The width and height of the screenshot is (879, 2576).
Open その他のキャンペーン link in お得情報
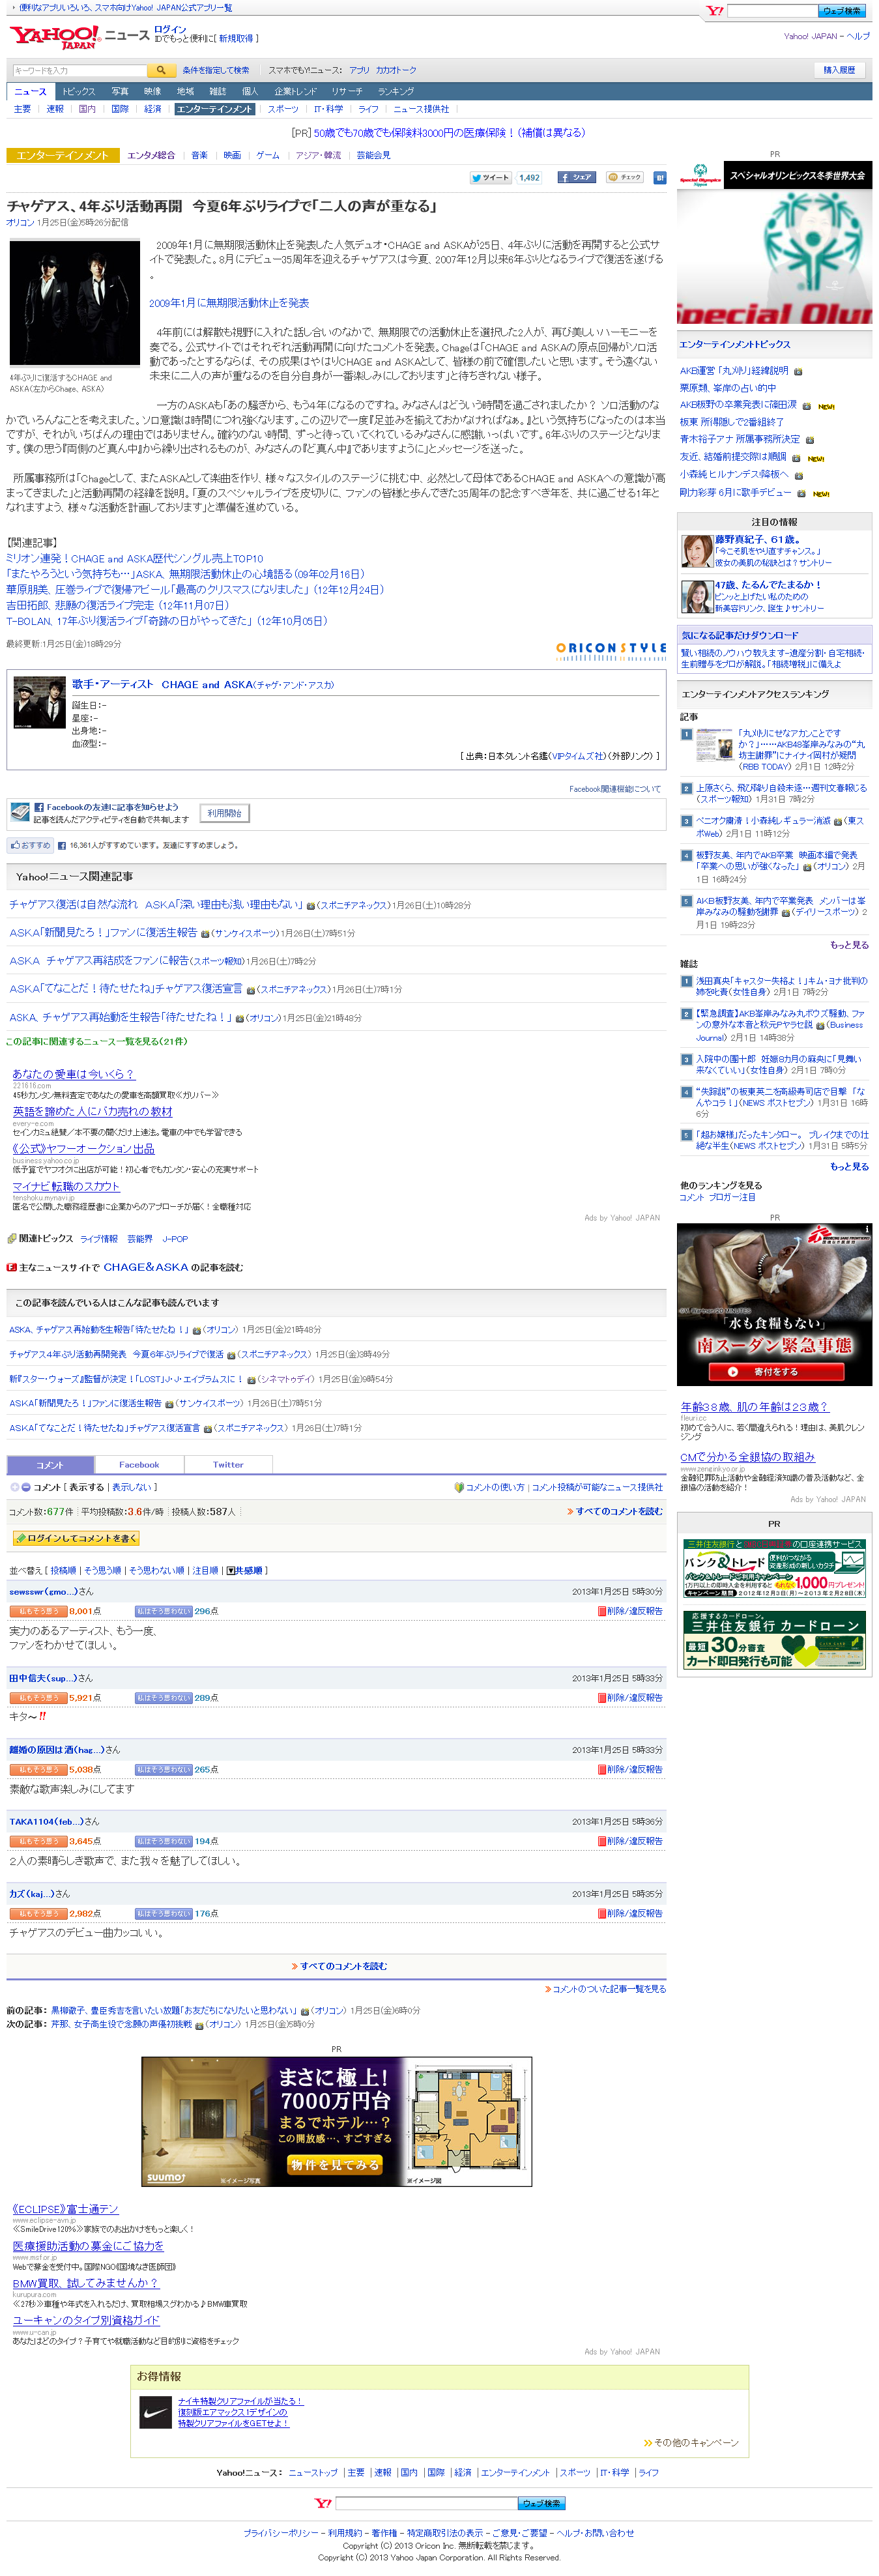pos(695,2442)
